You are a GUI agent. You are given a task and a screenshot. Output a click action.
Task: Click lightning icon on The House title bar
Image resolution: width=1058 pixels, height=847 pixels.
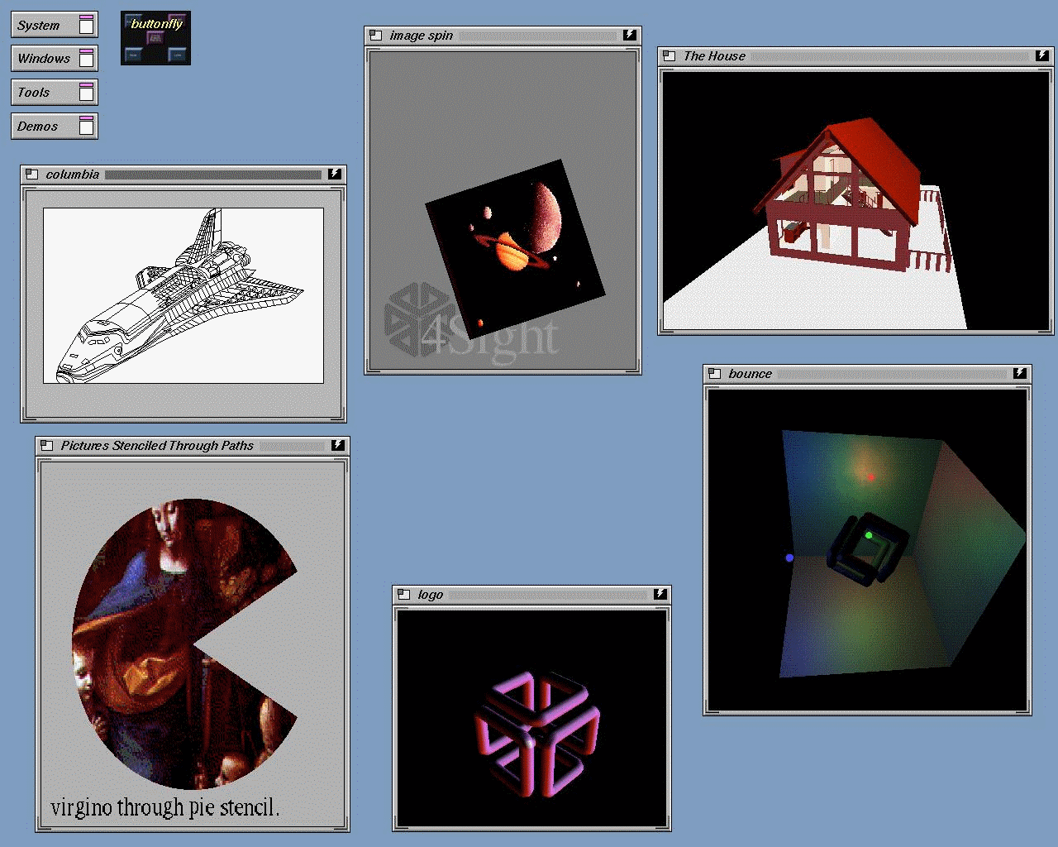1041,55
